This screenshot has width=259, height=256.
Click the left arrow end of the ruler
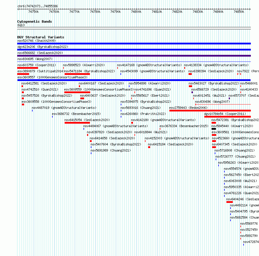[x=18, y=9]
